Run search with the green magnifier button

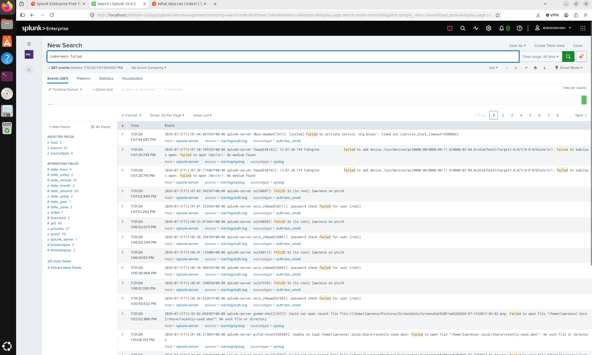(x=568, y=57)
